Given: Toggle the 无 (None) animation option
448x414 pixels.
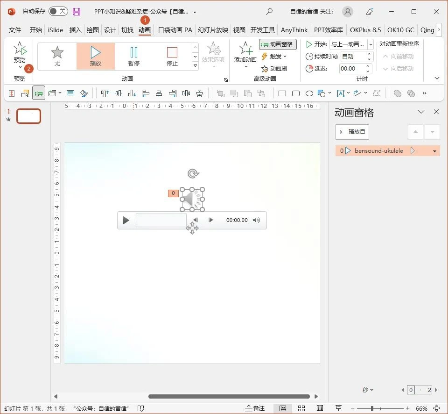Looking at the screenshot, I should [57, 55].
